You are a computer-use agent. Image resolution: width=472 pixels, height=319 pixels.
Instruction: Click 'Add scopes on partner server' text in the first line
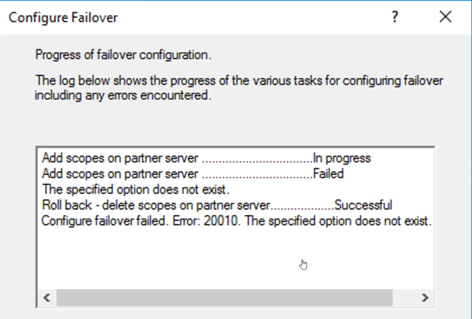coord(120,158)
